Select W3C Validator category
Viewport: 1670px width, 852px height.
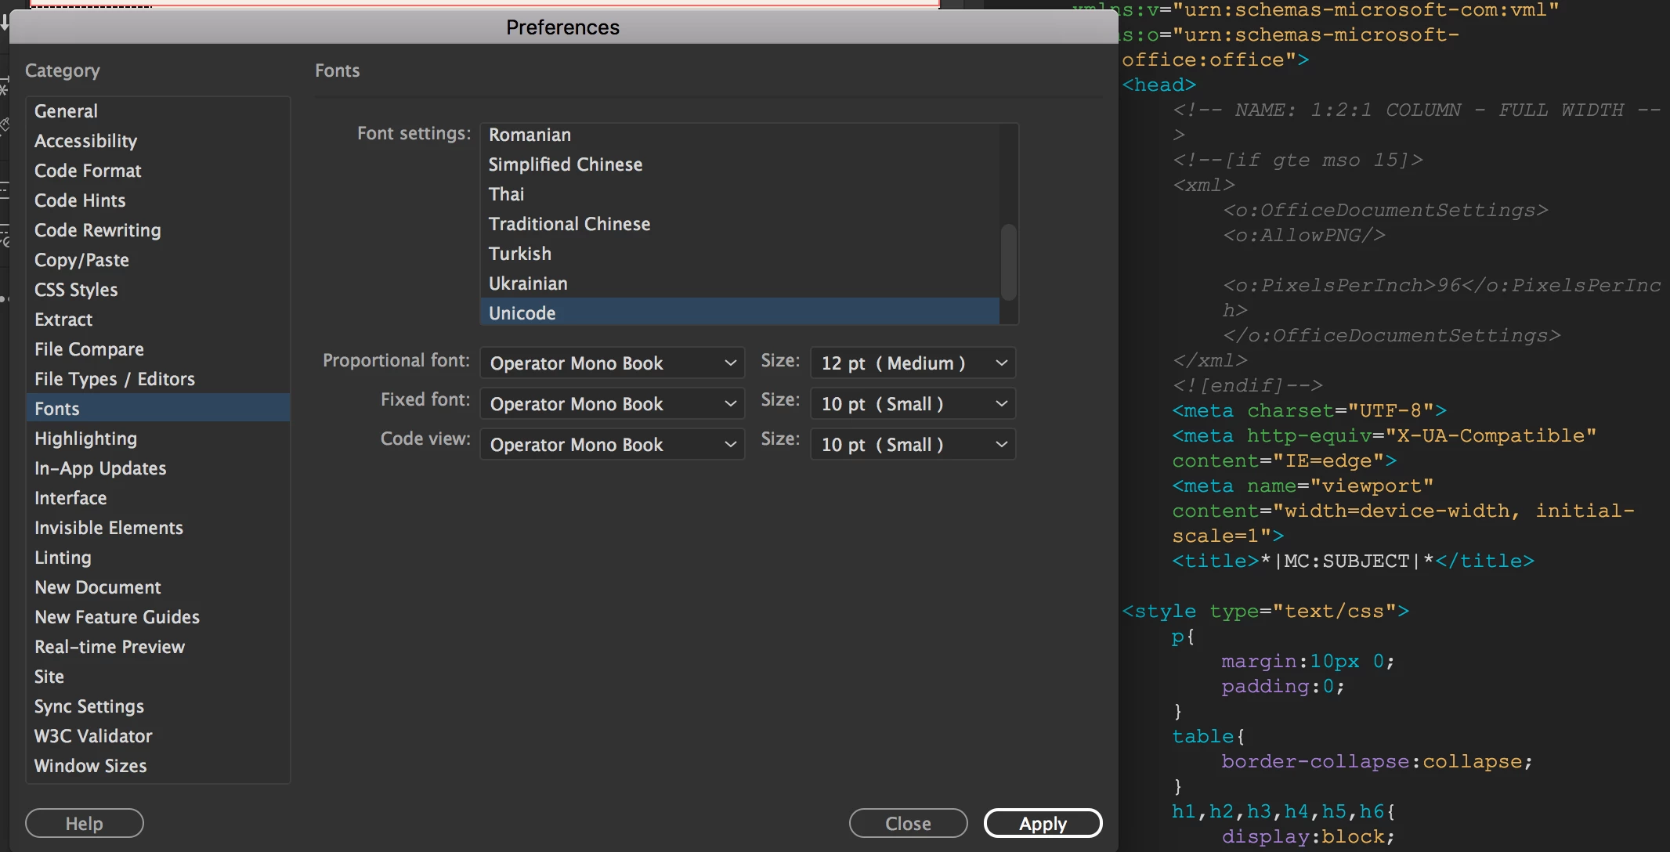(x=93, y=736)
